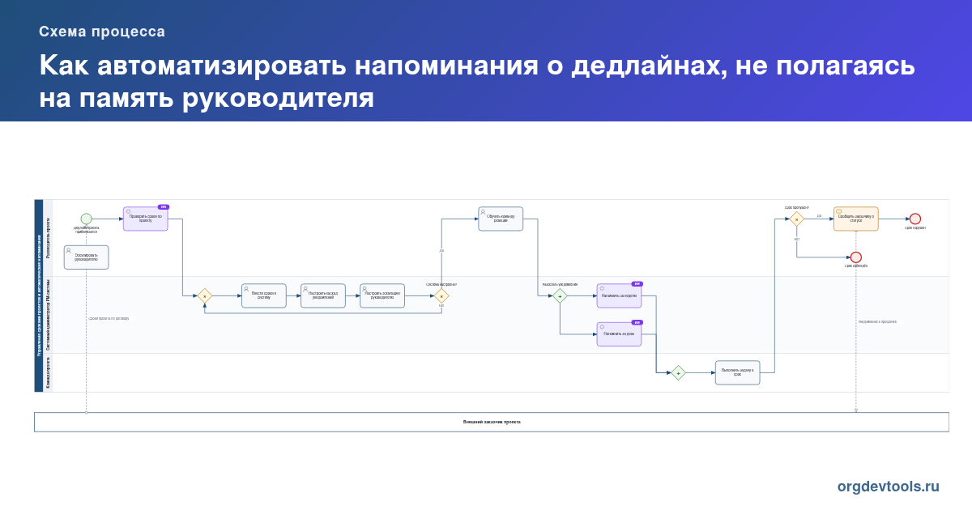Click the message icon in 'Сообщить заказчику о статусе'

click(839, 212)
